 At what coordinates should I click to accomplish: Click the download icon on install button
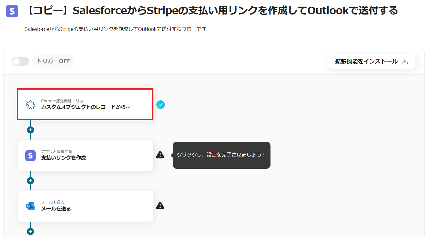[405, 62]
